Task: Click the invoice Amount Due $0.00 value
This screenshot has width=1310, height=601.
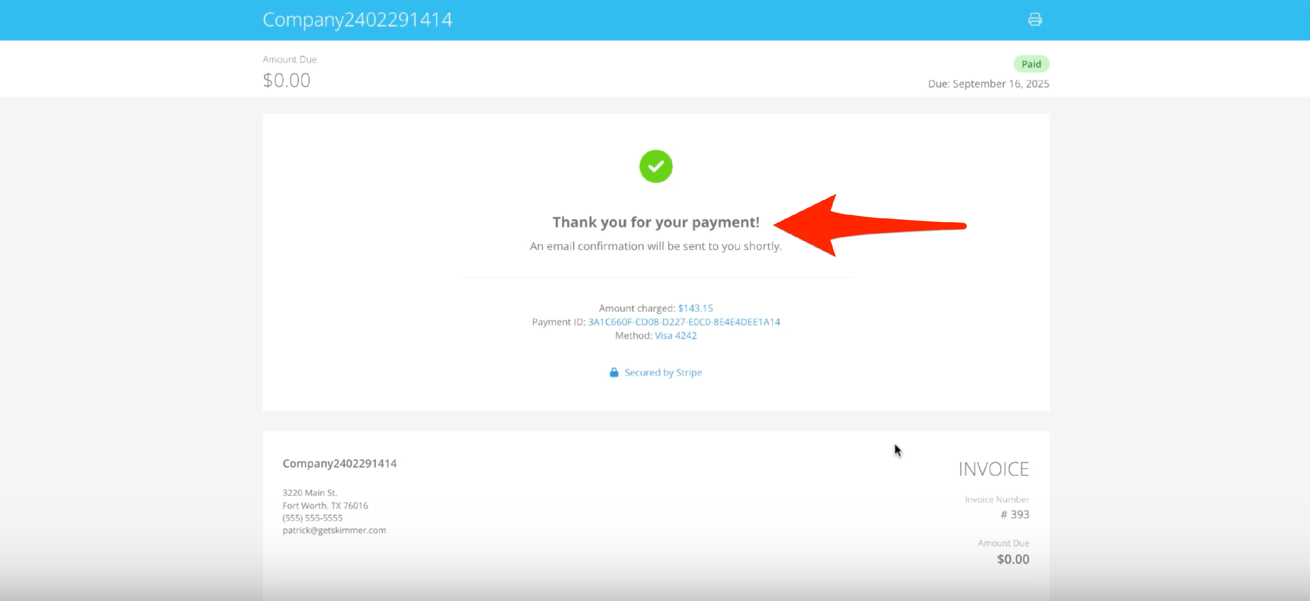Action: 1013,559
